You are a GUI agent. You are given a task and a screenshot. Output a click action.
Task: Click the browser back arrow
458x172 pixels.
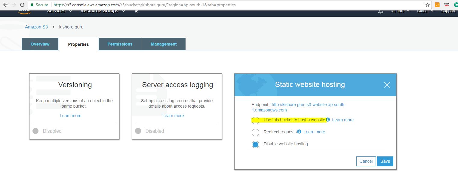tap(5, 5)
